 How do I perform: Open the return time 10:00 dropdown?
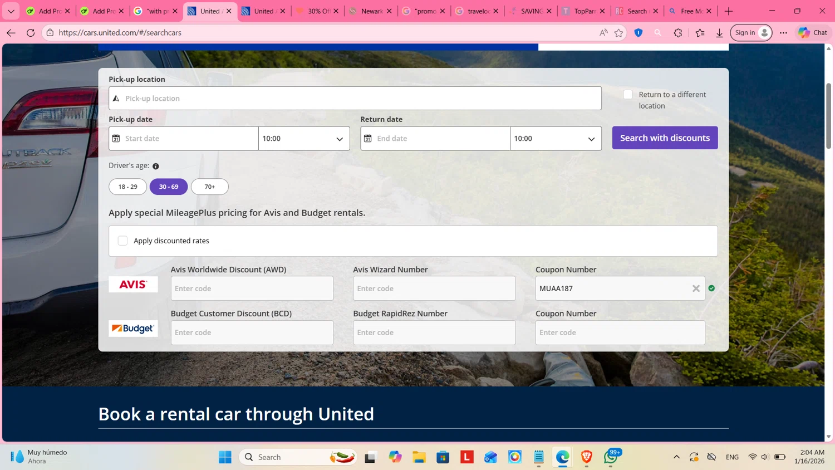pyautogui.click(x=556, y=139)
